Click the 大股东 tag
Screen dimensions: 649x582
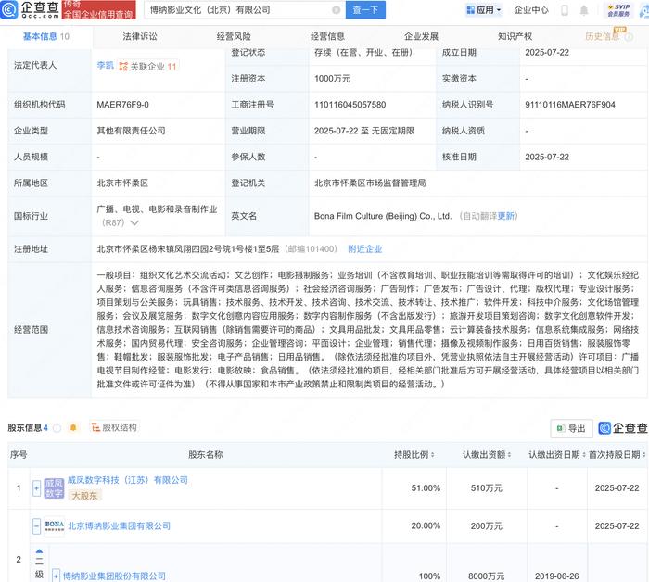(84, 495)
